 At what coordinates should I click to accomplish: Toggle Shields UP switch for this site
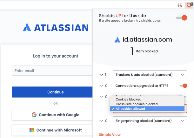tap(182, 18)
